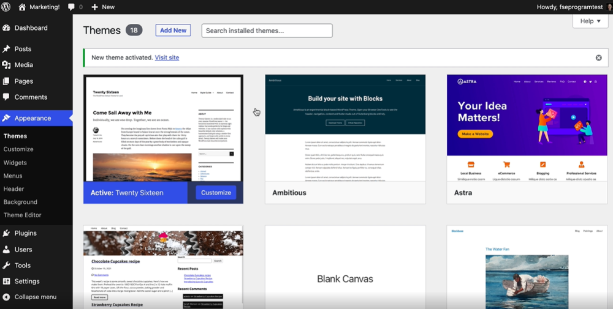Screen dimensions: 613x309
Task: Click the Collapse menu arrow icon
Action: [6, 297]
